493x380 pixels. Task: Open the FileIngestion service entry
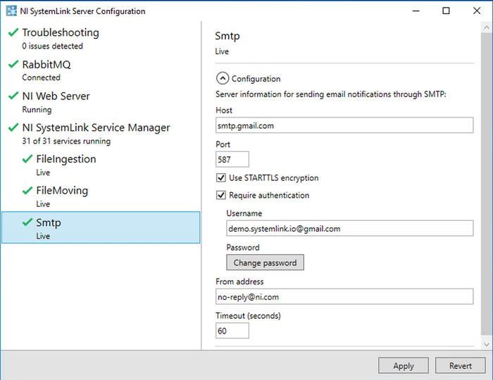point(101,165)
